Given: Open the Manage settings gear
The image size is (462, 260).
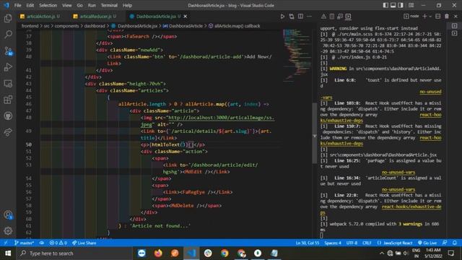Looking at the screenshot, I should pyautogui.click(x=8, y=231).
